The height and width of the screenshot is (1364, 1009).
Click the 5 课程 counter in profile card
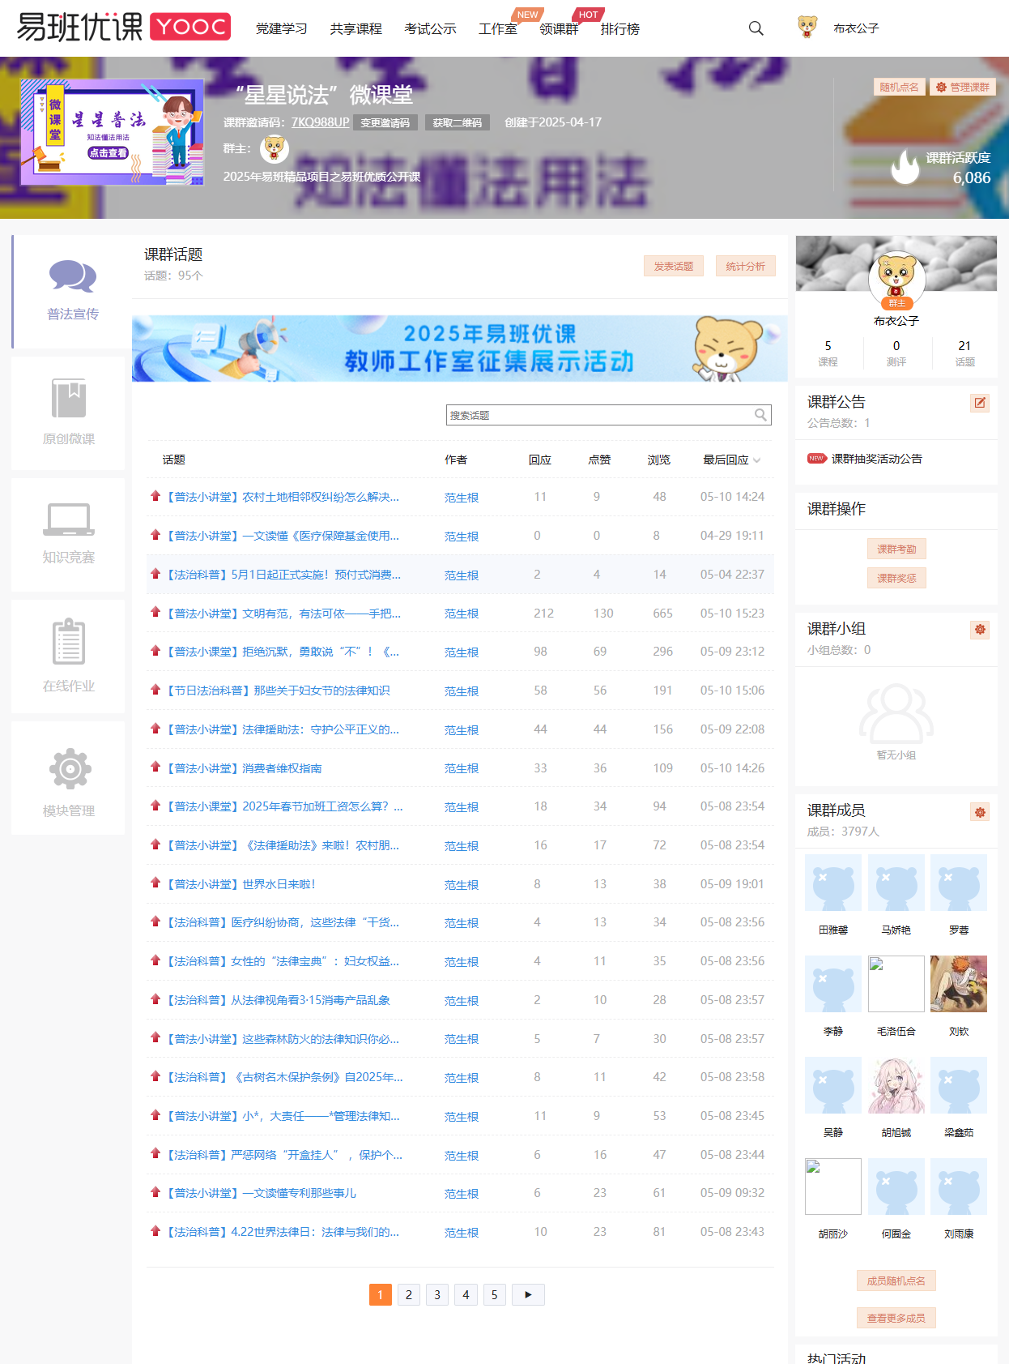click(828, 353)
